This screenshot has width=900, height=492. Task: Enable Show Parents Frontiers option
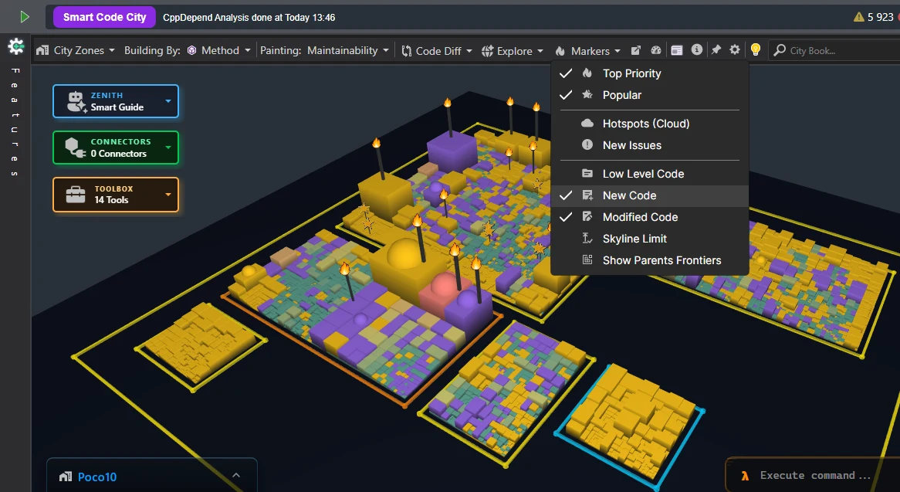pyautogui.click(x=649, y=260)
